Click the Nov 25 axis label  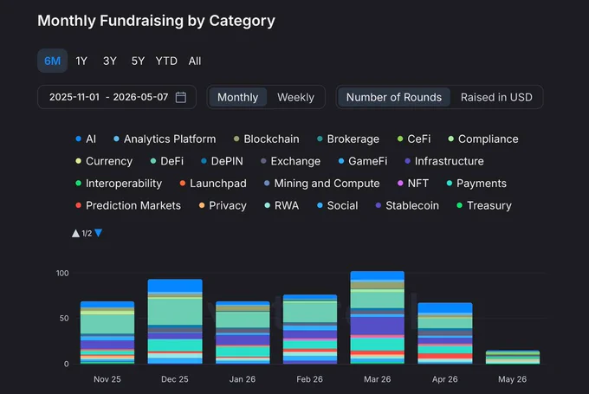[x=107, y=379]
